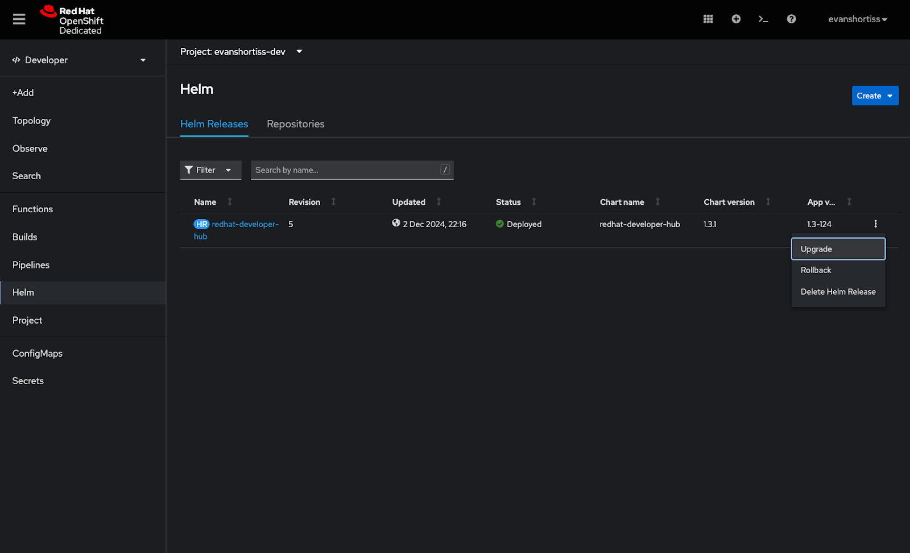Open the hamburger navigation menu
The height and width of the screenshot is (553, 910).
[x=19, y=19]
